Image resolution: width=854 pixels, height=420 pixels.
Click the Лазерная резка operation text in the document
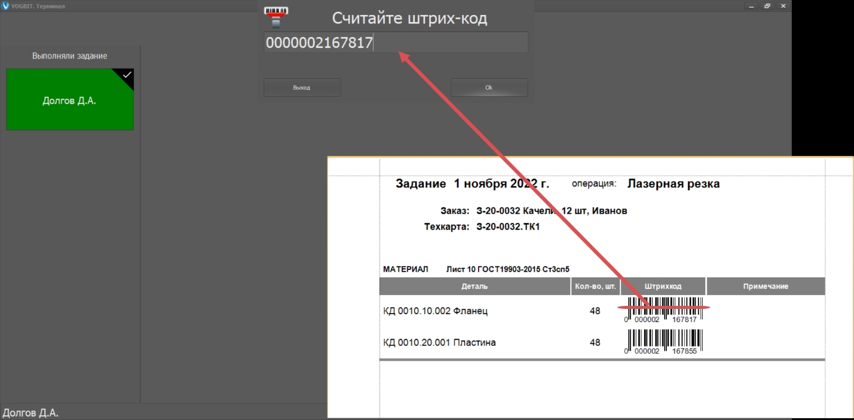coord(674,184)
